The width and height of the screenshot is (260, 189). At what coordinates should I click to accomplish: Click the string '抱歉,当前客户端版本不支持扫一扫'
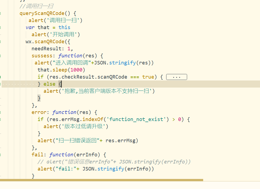pos(107,91)
